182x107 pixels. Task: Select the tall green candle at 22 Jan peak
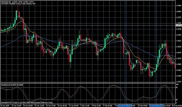pos(16,15)
